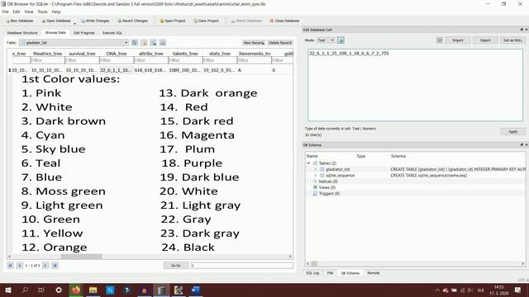529x297 pixels.
Task: Switch to the Plot bottom tab
Action: click(330, 273)
